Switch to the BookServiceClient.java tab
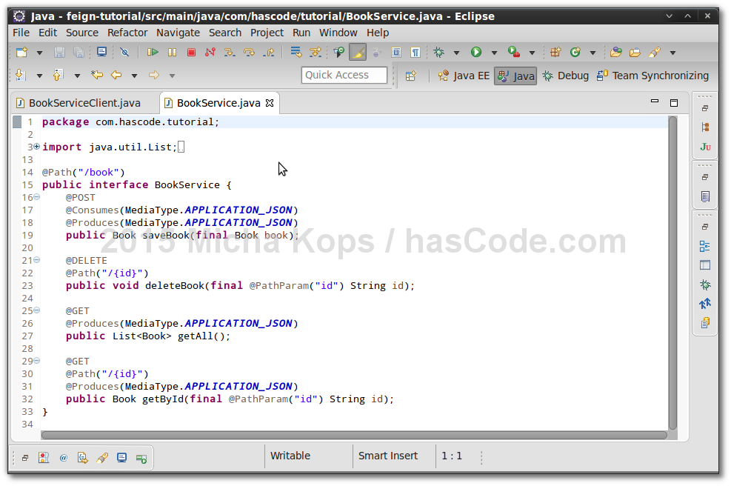 pos(84,103)
